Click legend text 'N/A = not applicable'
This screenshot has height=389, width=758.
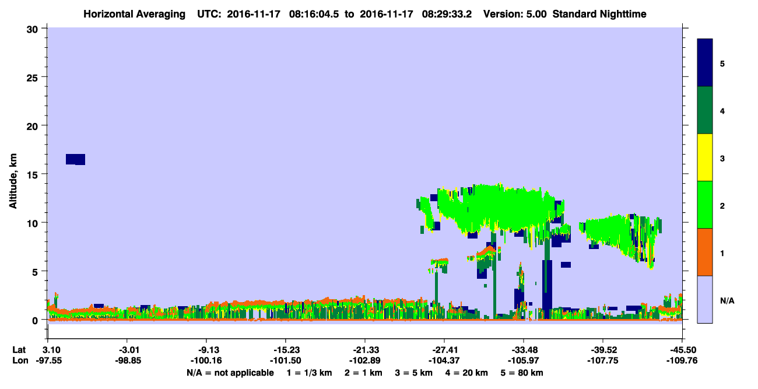pyautogui.click(x=230, y=372)
